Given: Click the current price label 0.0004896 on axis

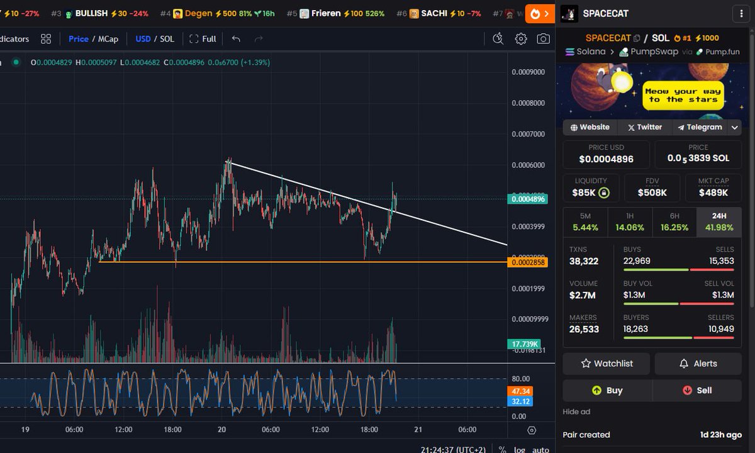Looking at the screenshot, I should tap(527, 199).
